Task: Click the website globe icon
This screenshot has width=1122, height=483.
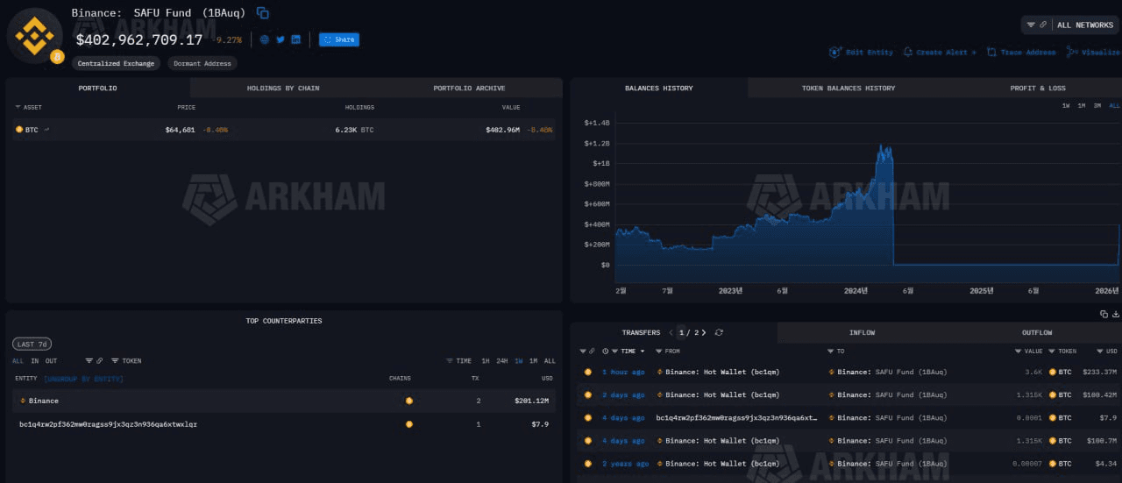Action: point(265,39)
